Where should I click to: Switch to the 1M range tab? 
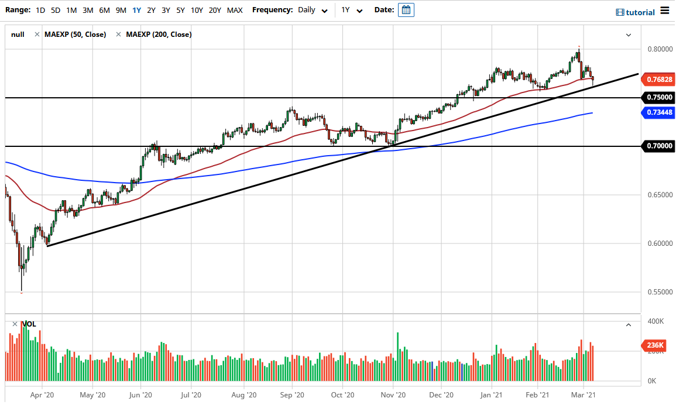click(71, 10)
